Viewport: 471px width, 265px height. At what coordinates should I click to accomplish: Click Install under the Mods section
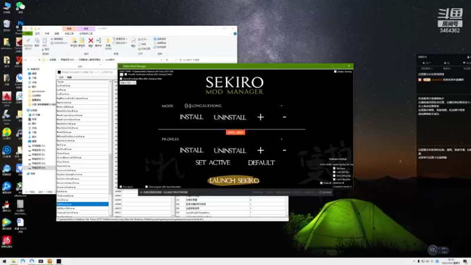tap(191, 117)
